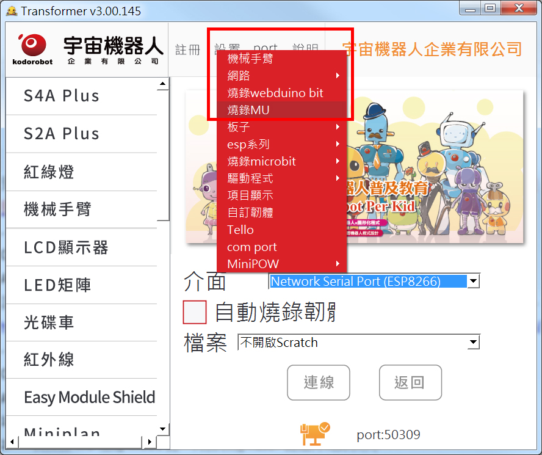
Task: Choose the Tello menu item
Action: 282,230
